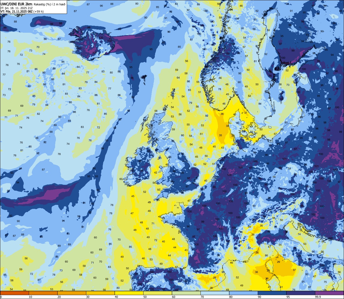This screenshot has height=299, width=344.
Task: Click the dark orange-red 0–10 legend swatch
Action: tap(15, 293)
